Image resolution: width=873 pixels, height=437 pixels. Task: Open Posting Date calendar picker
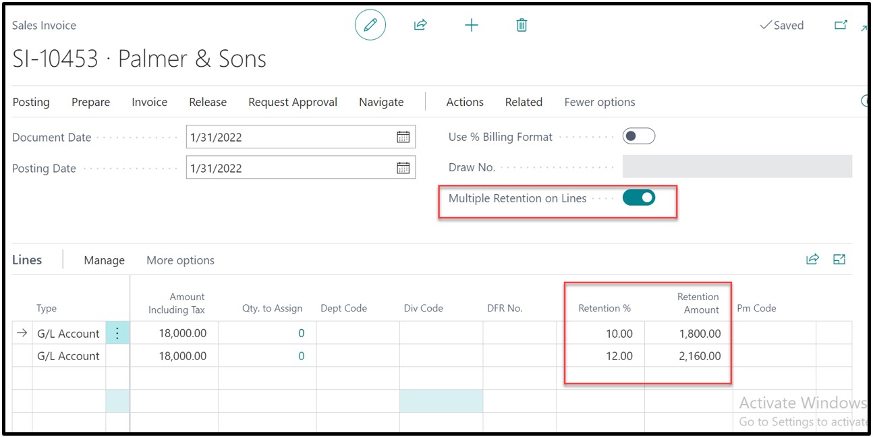(x=403, y=168)
